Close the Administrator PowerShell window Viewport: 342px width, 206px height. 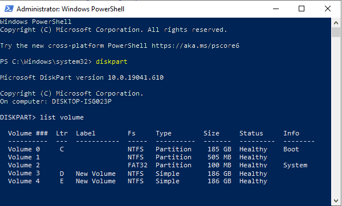pyautogui.click(x=328, y=9)
